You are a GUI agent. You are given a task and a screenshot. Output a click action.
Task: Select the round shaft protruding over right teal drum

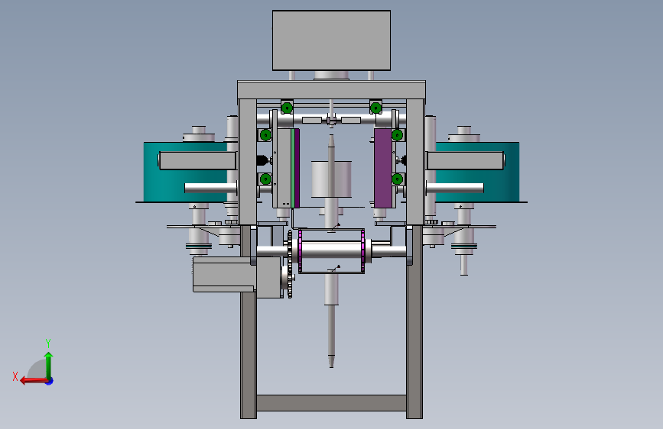(x=455, y=188)
